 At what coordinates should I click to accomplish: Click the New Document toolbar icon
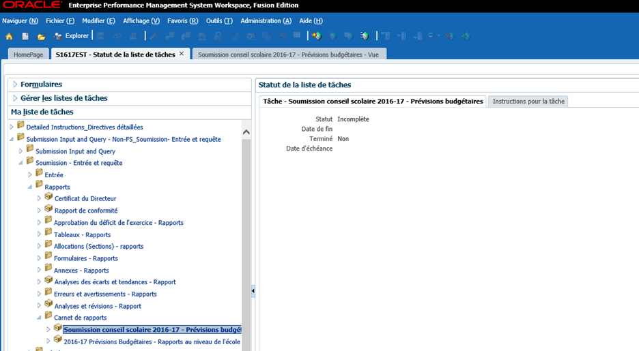pyautogui.click(x=25, y=36)
